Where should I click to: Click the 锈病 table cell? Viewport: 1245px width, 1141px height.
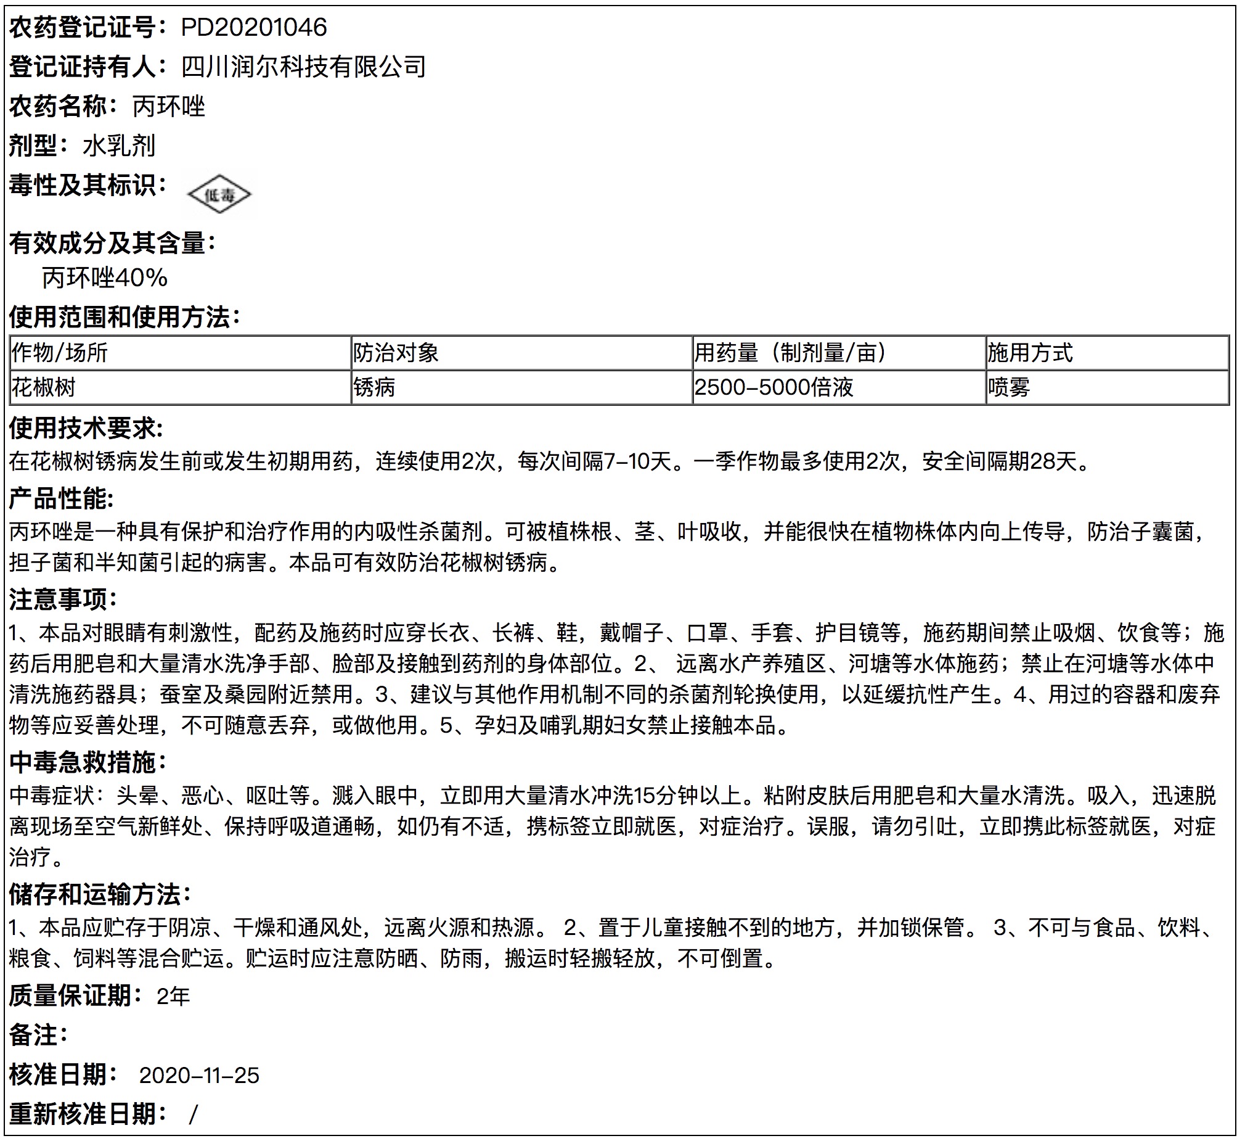tap(374, 387)
